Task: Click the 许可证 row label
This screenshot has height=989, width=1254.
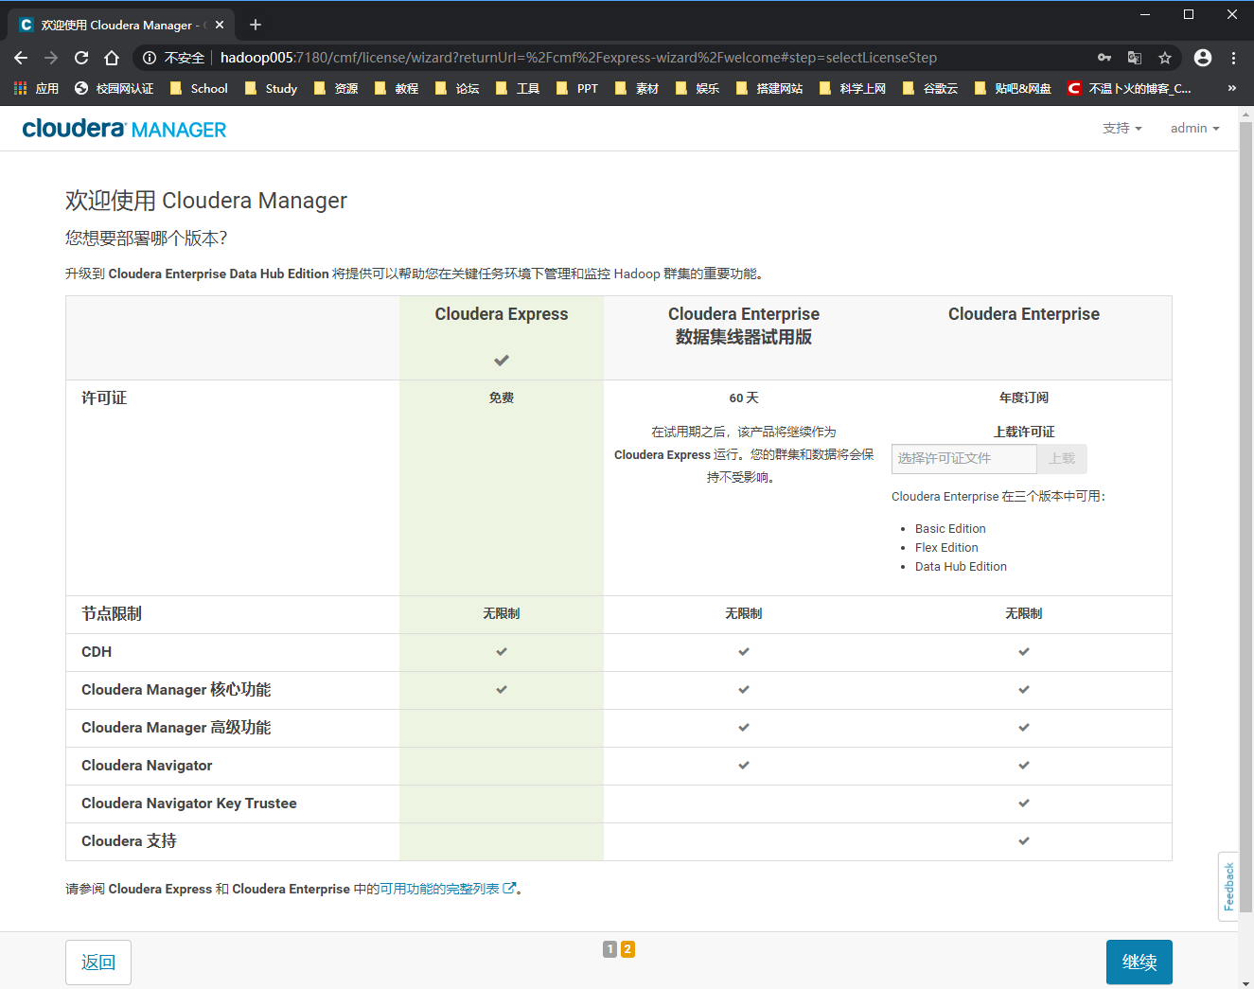Action: [x=104, y=398]
